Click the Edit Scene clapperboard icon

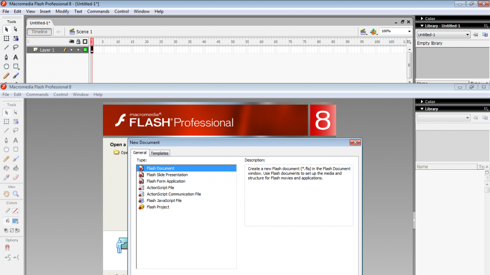(363, 32)
